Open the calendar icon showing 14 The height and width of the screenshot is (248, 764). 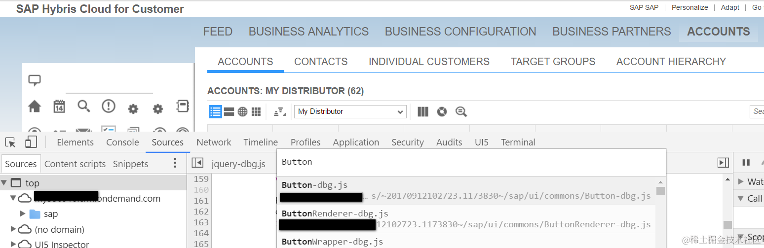point(59,106)
